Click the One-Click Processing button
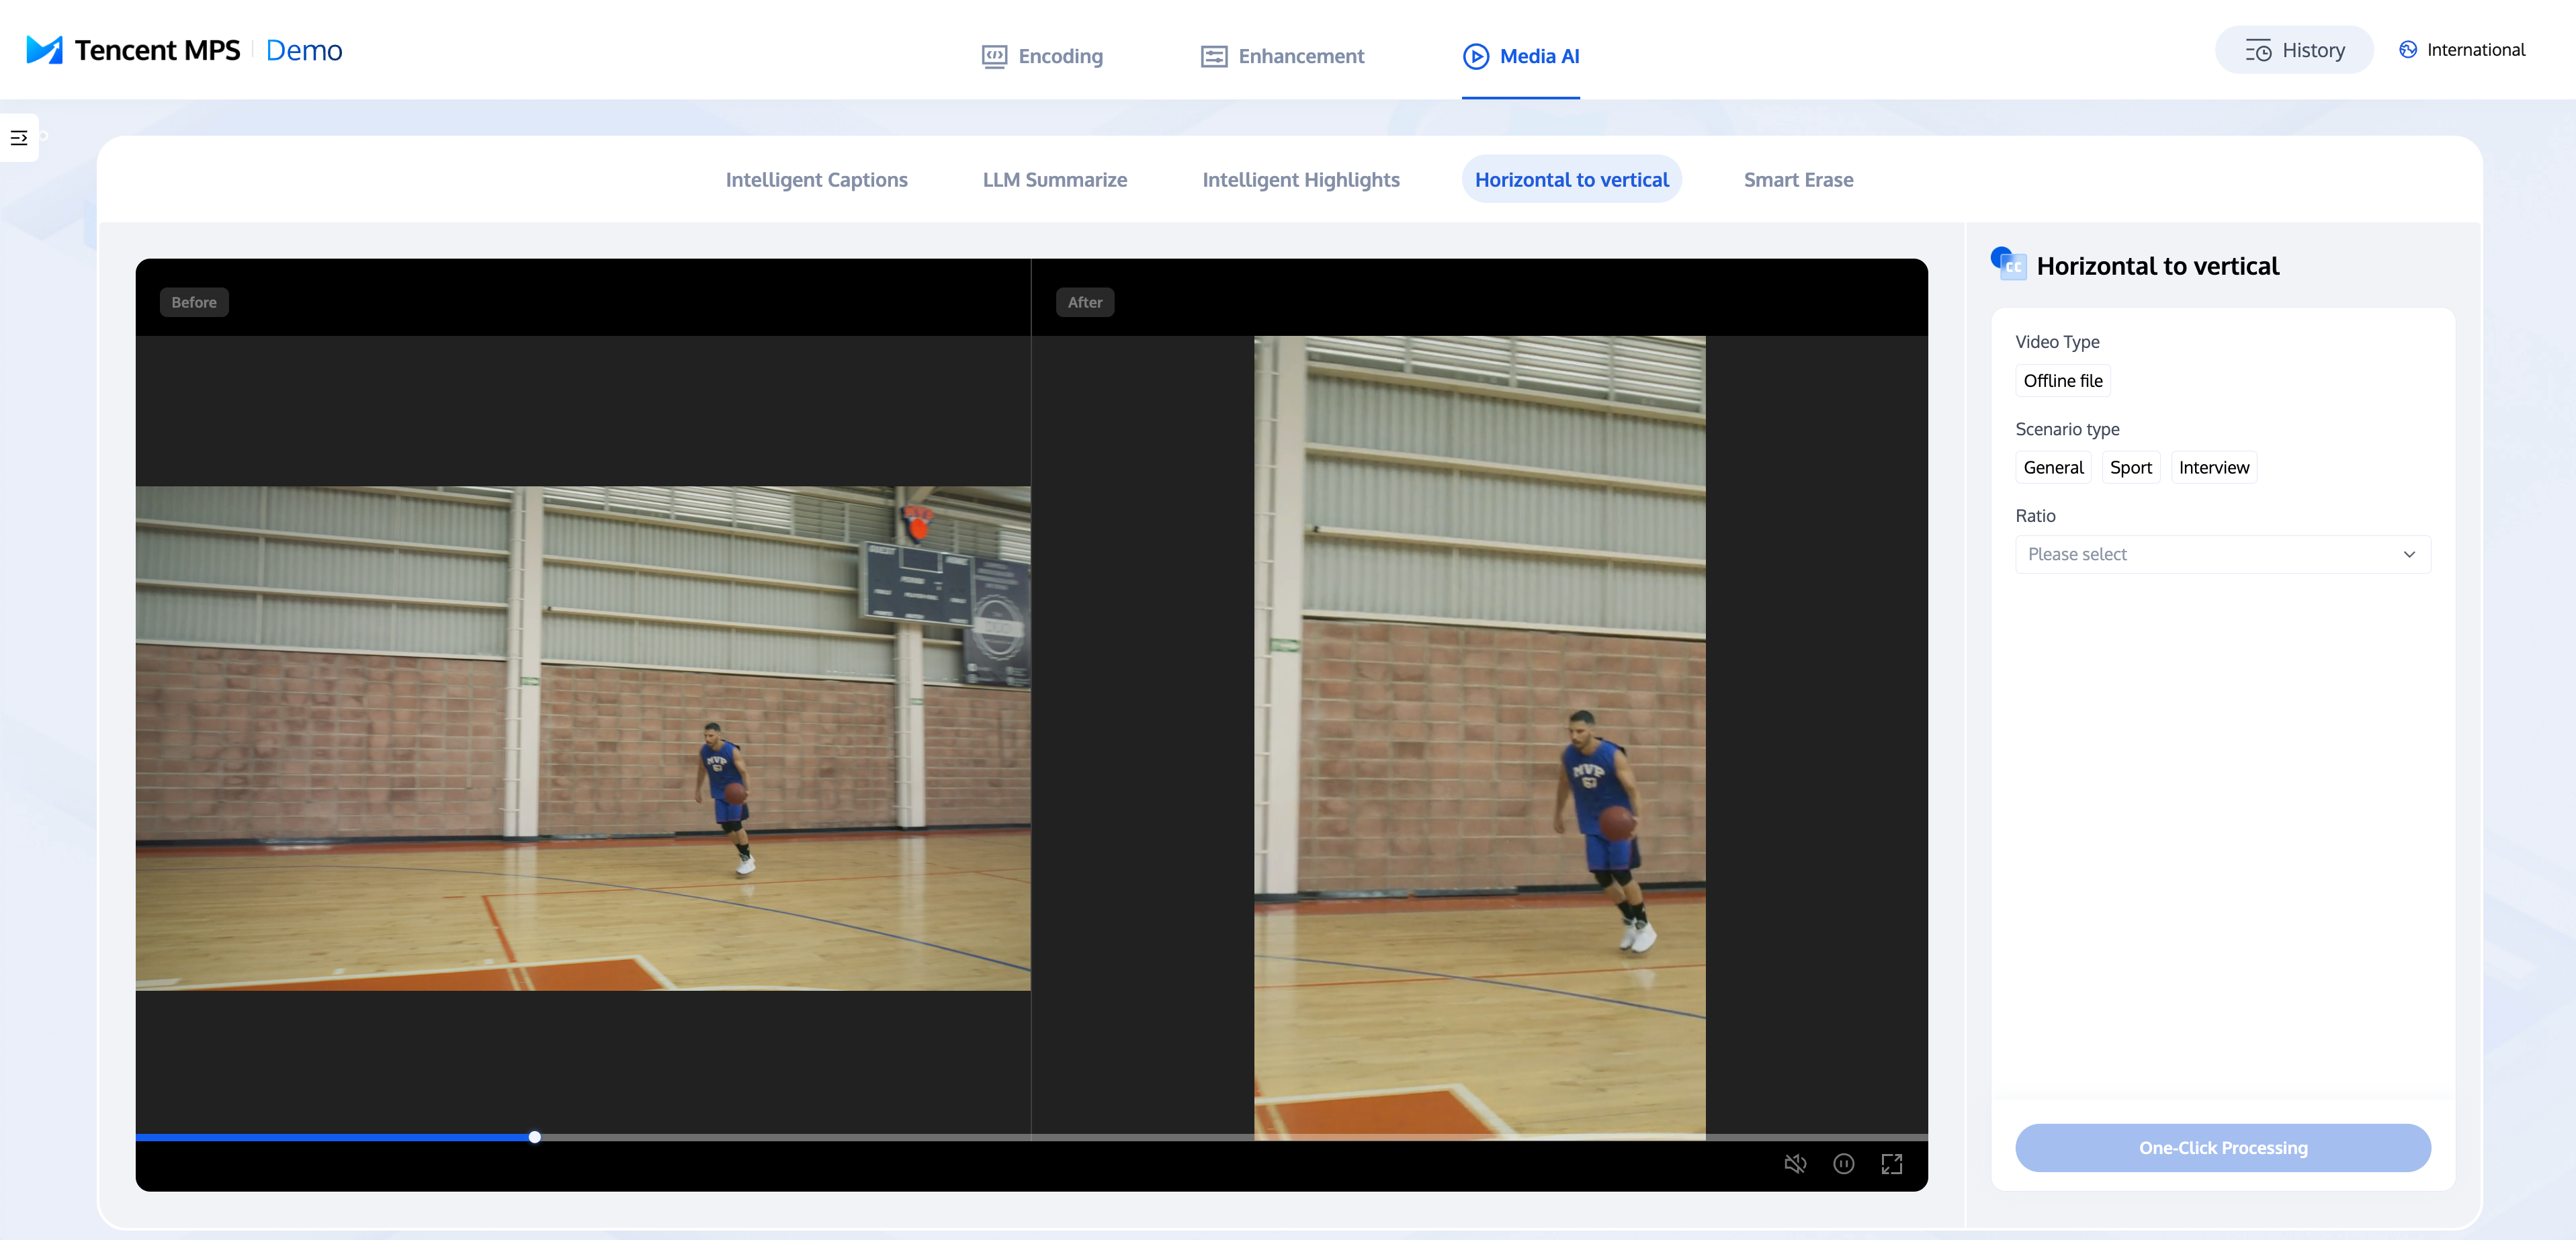 pyautogui.click(x=2222, y=1147)
